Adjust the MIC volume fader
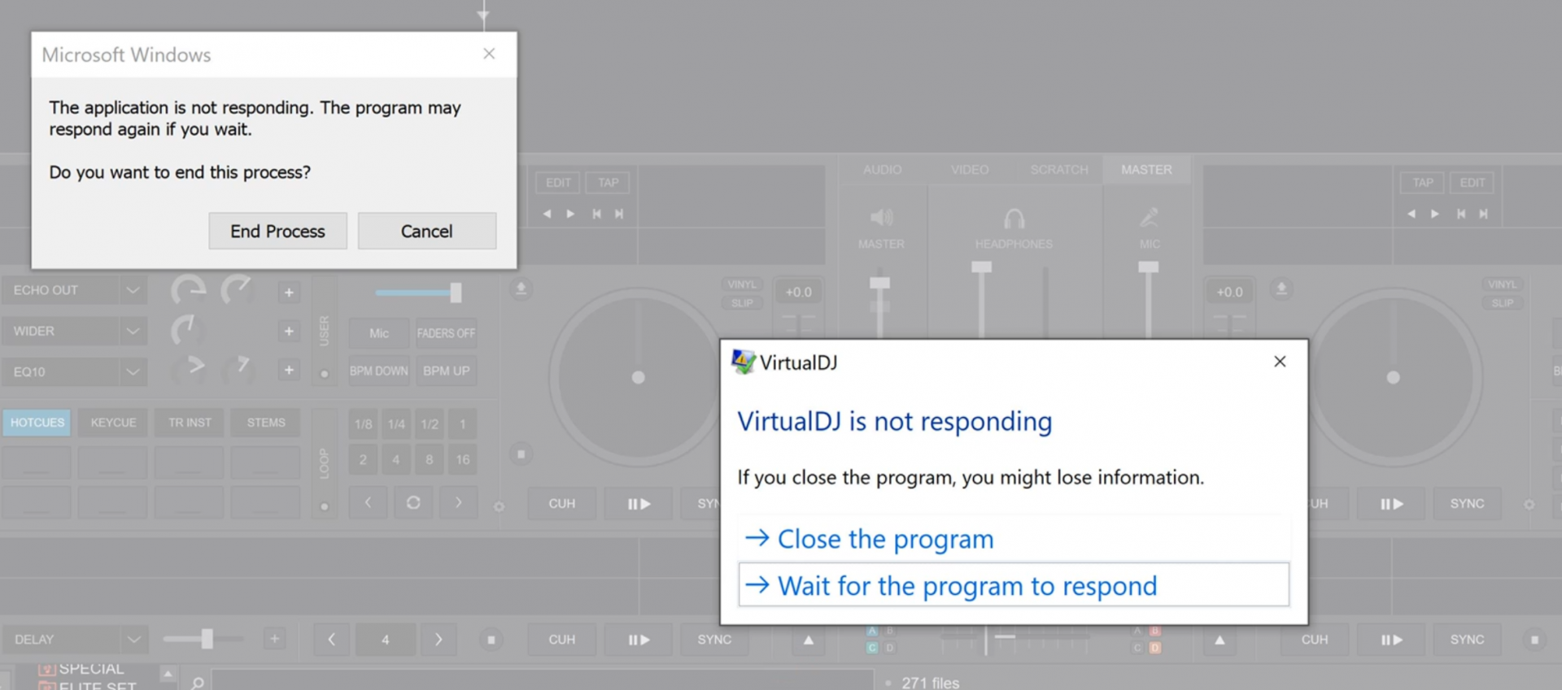The height and width of the screenshot is (690, 1562). (x=1148, y=267)
